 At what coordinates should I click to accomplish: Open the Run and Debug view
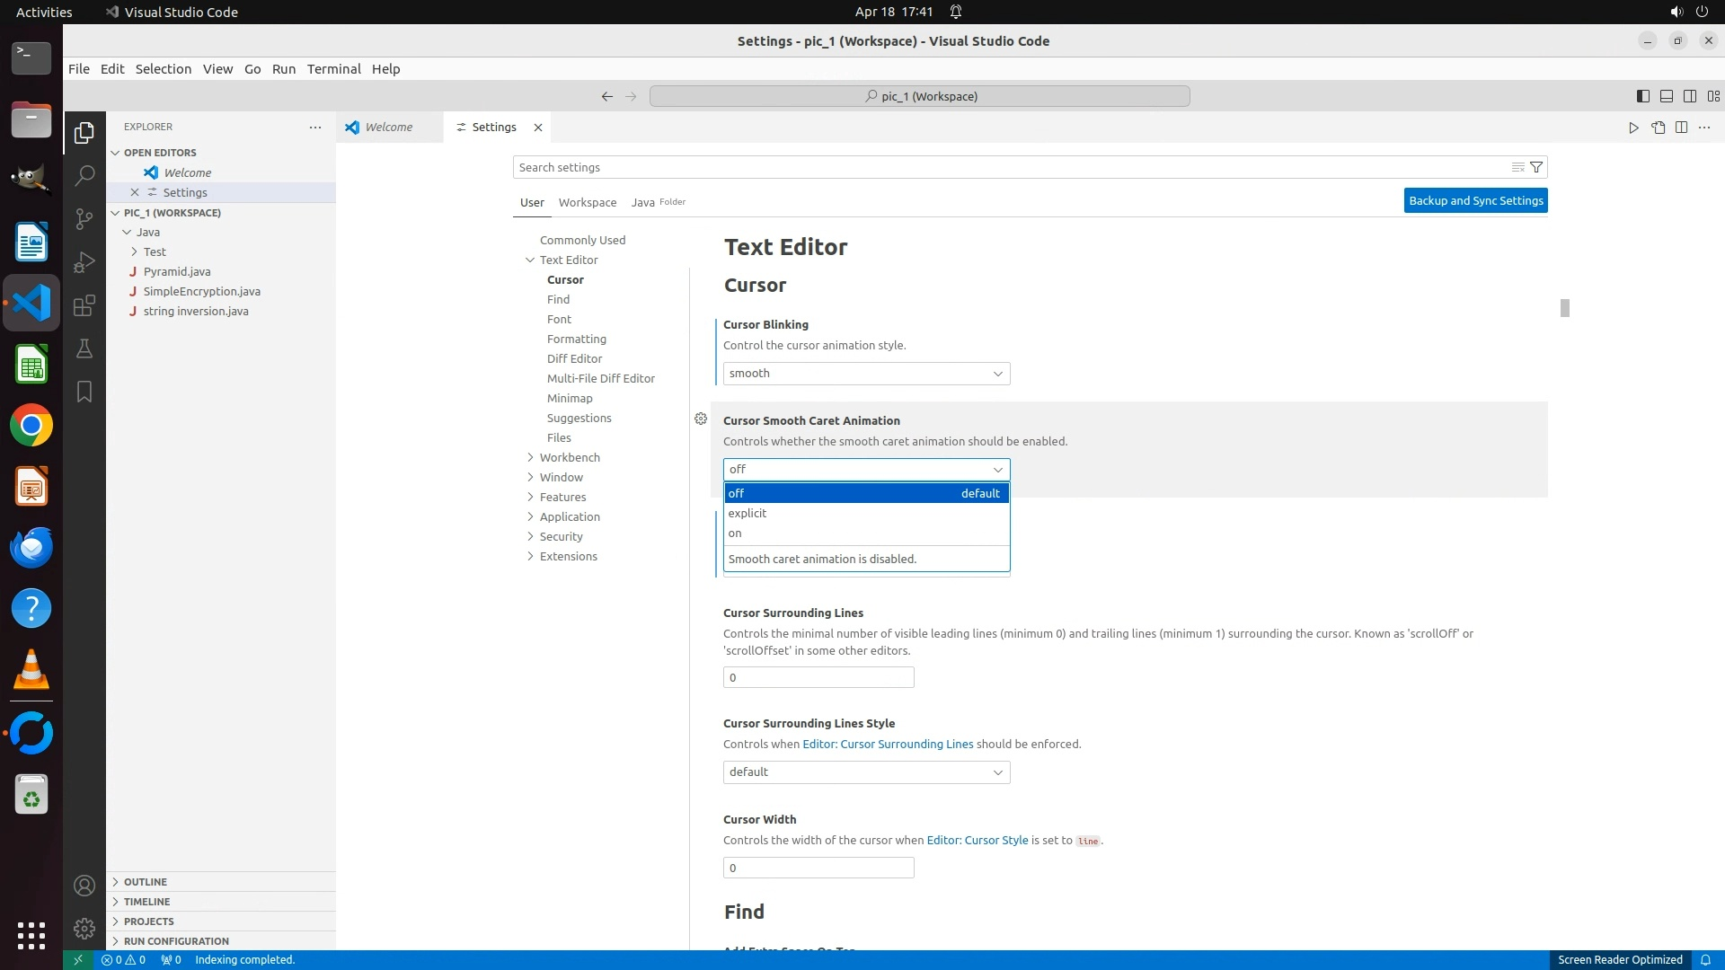point(84,262)
